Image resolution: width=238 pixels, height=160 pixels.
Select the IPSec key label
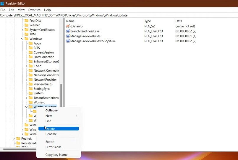pos(37,66)
